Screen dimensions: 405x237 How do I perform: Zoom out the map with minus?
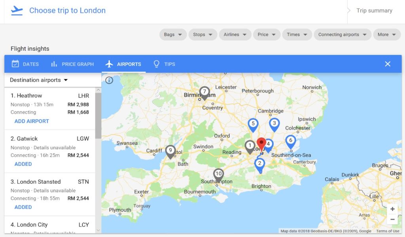392,220
